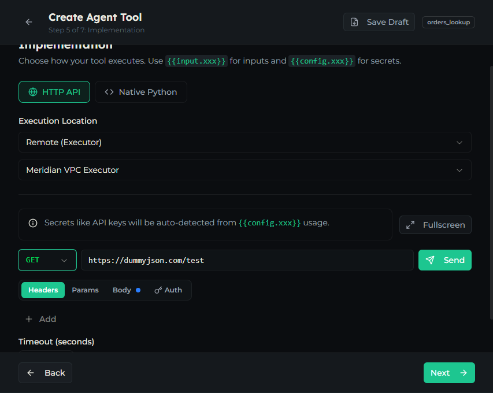Screen dimensions: 493x393
Task: Click the orders_lookup tag
Action: (x=448, y=23)
